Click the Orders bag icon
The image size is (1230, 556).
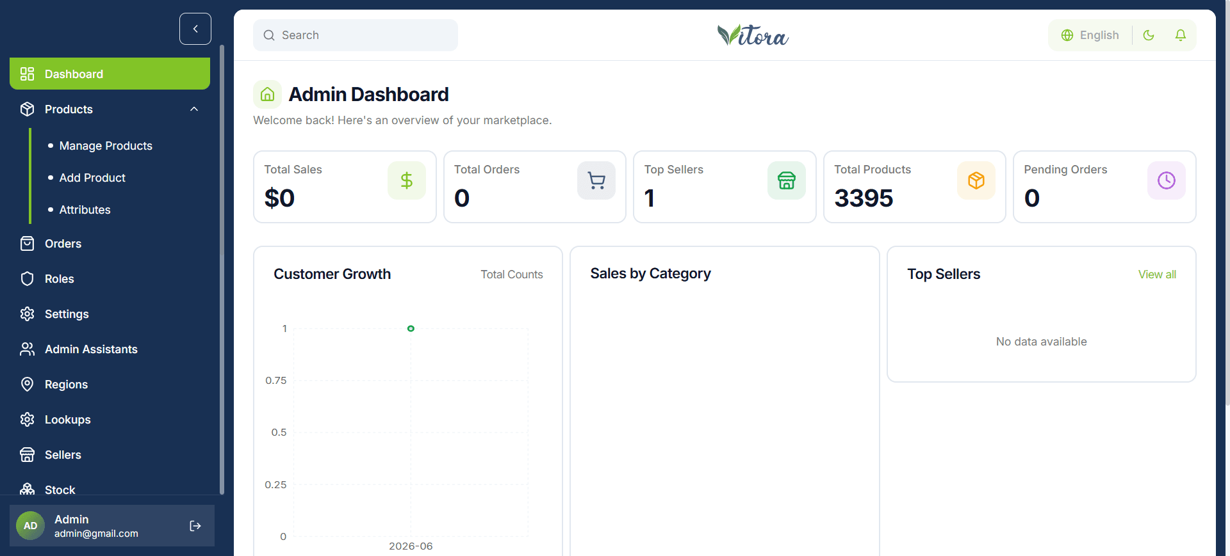pos(27,243)
